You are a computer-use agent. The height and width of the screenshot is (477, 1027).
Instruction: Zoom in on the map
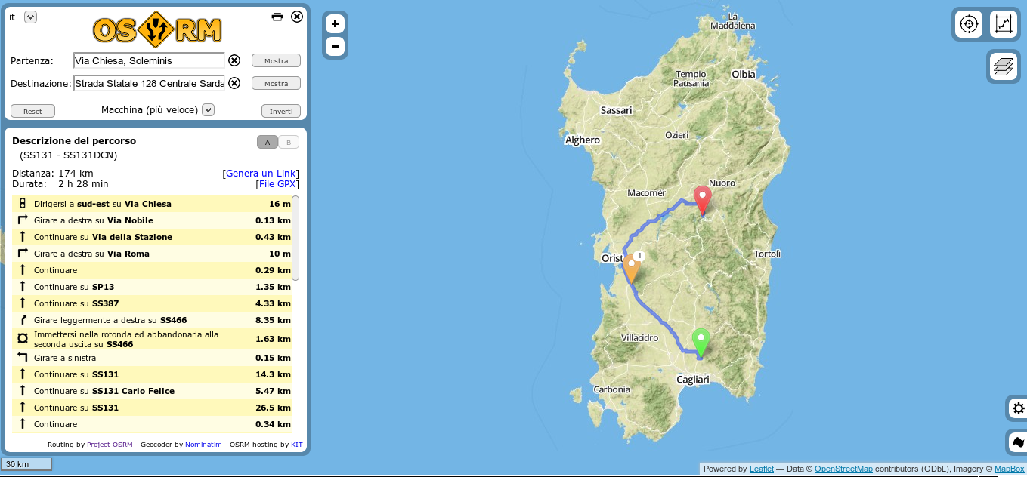coord(335,24)
